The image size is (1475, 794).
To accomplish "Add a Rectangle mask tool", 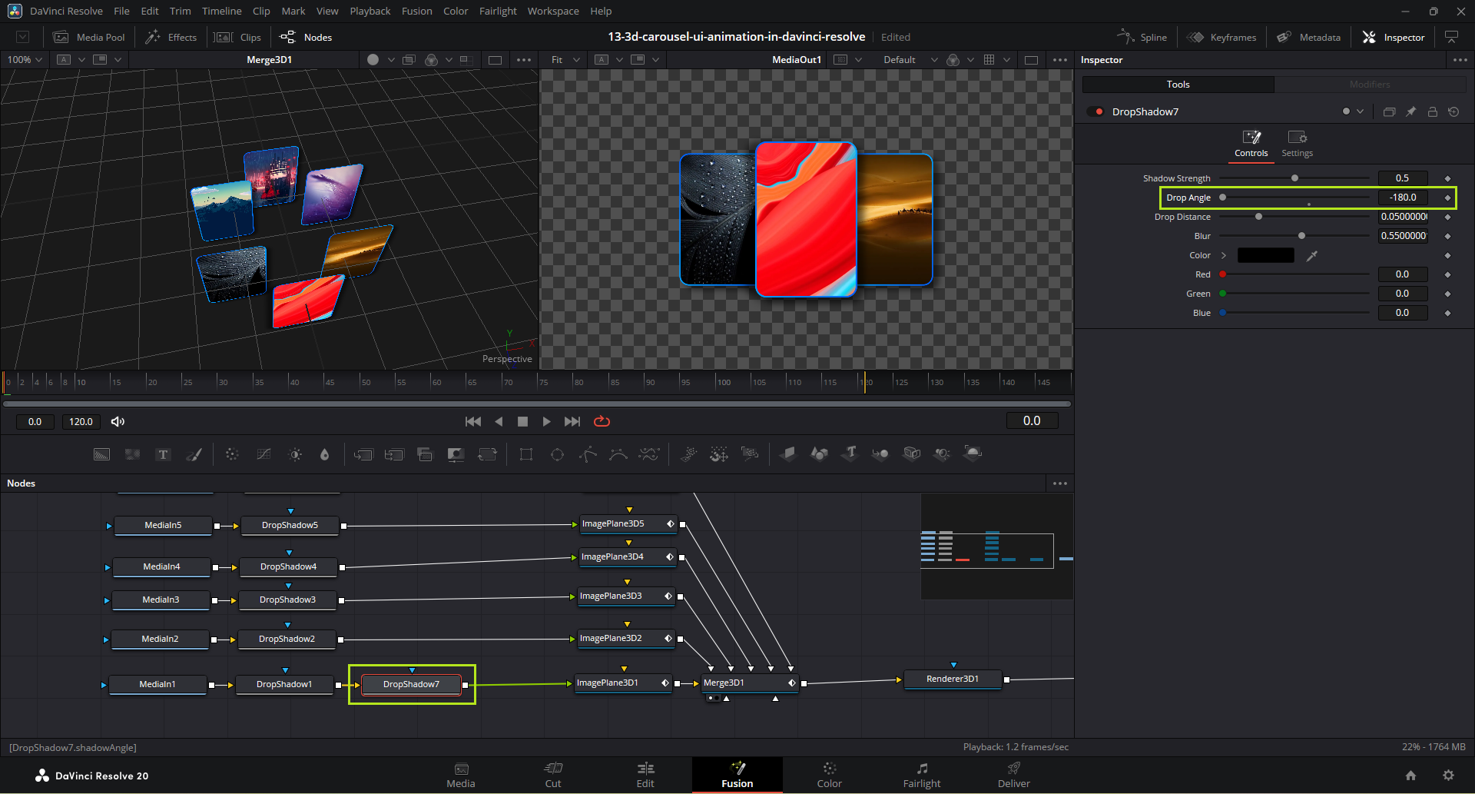I will click(x=526, y=454).
